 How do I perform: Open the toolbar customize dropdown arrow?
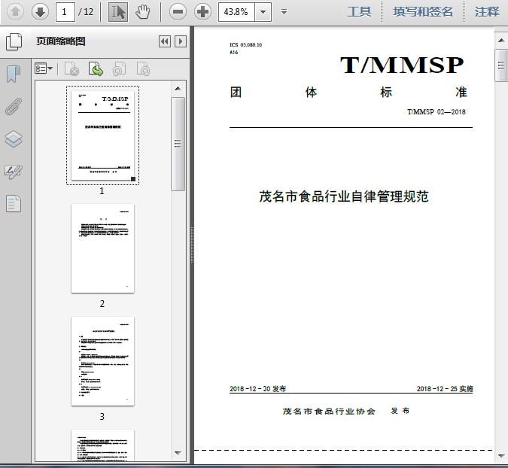[x=284, y=12]
